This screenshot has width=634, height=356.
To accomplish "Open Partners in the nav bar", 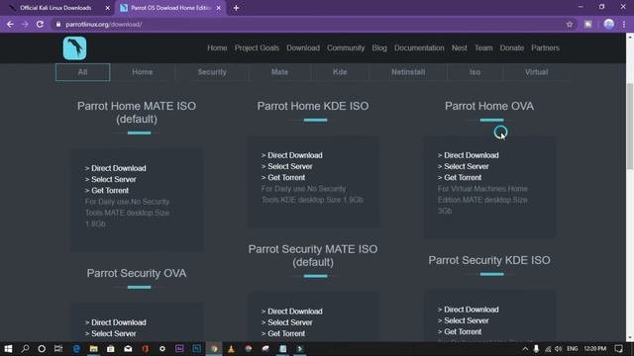I will (x=545, y=47).
